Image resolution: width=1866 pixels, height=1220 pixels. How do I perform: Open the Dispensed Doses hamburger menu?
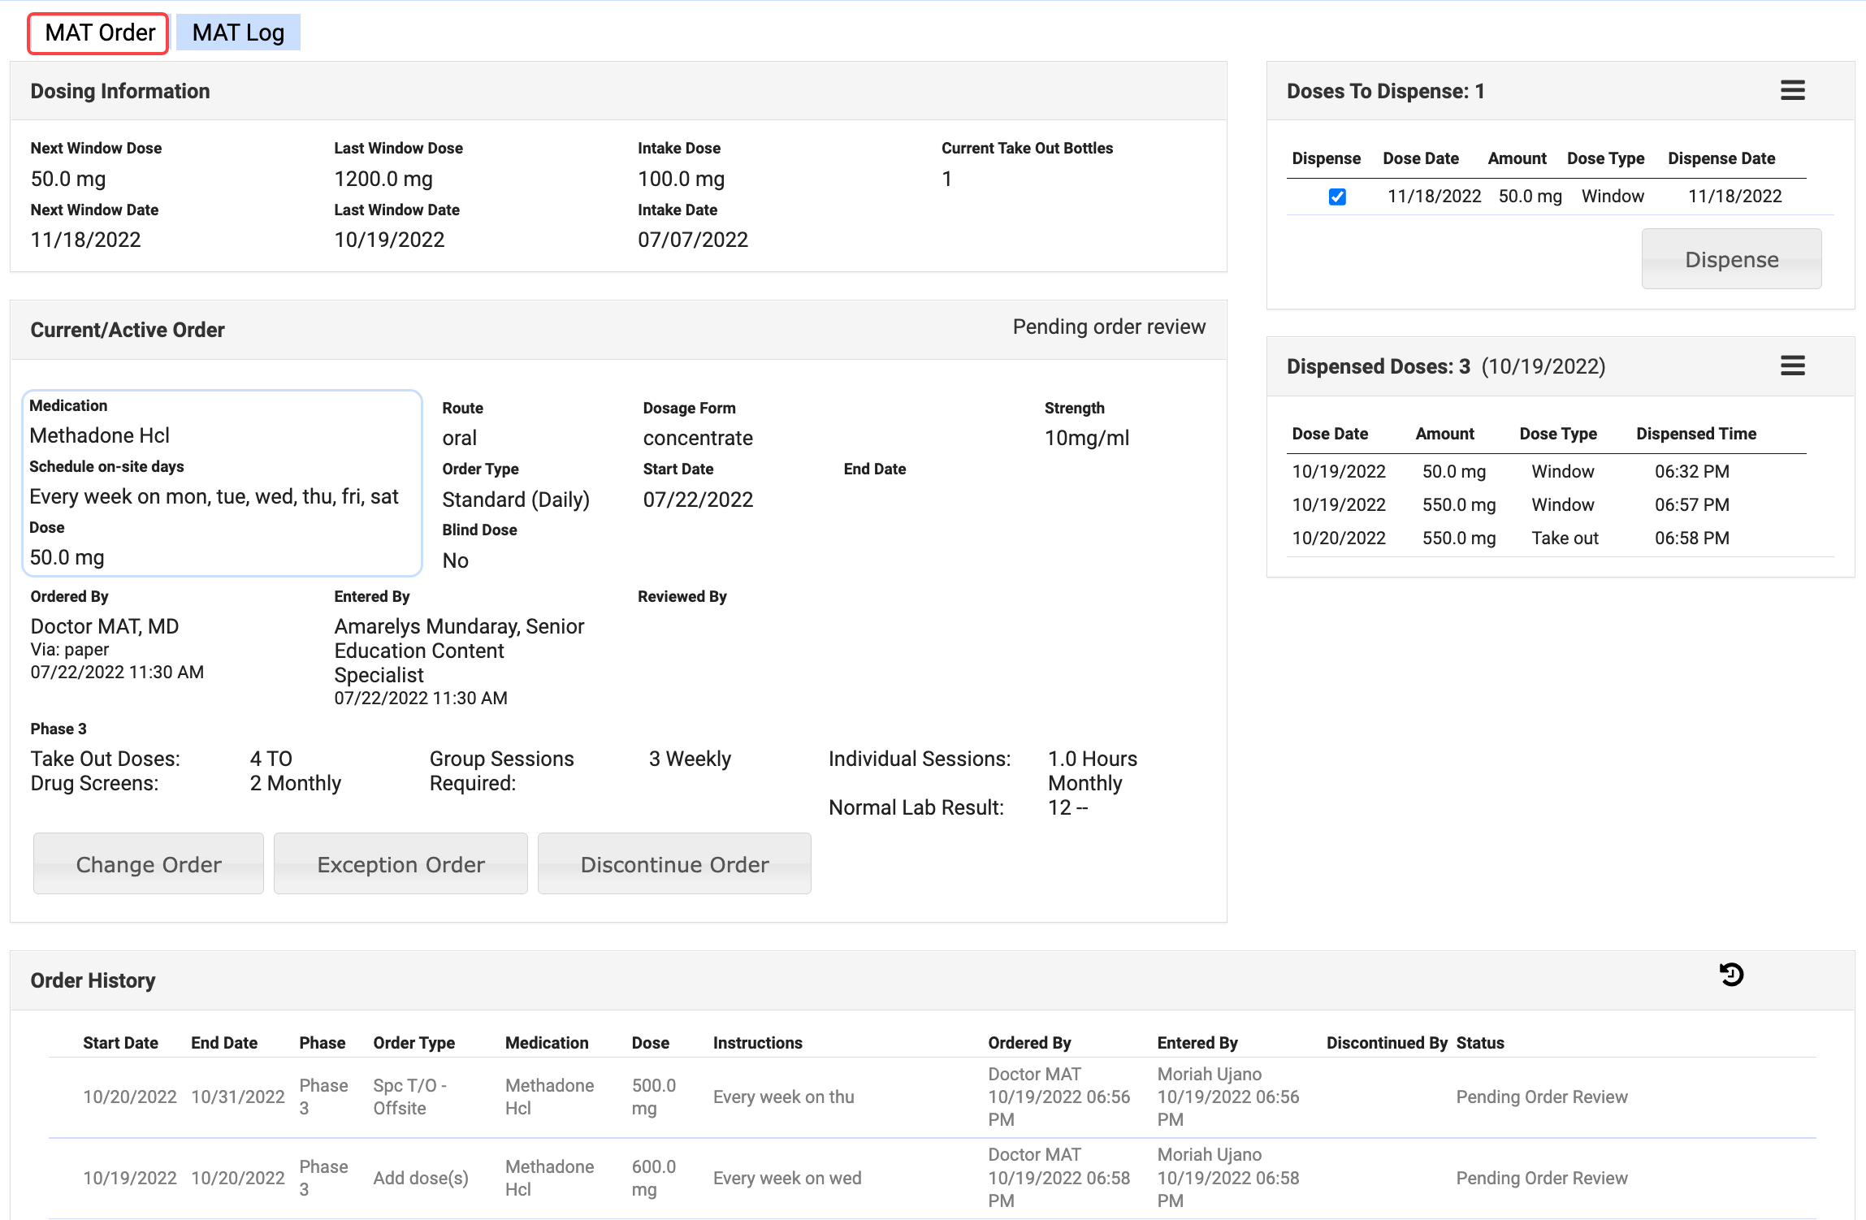1792,366
